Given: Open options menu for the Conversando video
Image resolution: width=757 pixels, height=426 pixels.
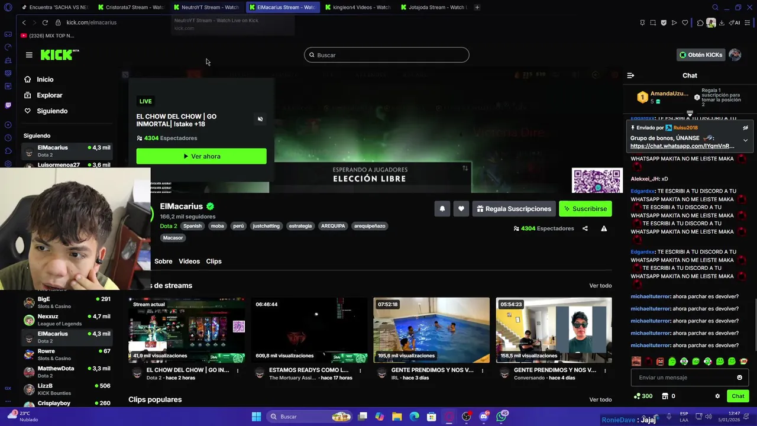Looking at the screenshot, I should [x=605, y=371].
